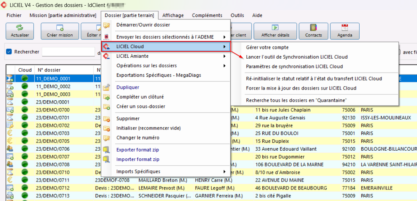Open the Aide menu
Screen dimensions: 417x201
pyautogui.click(x=257, y=15)
